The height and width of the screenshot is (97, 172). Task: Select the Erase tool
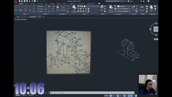coord(53,6)
